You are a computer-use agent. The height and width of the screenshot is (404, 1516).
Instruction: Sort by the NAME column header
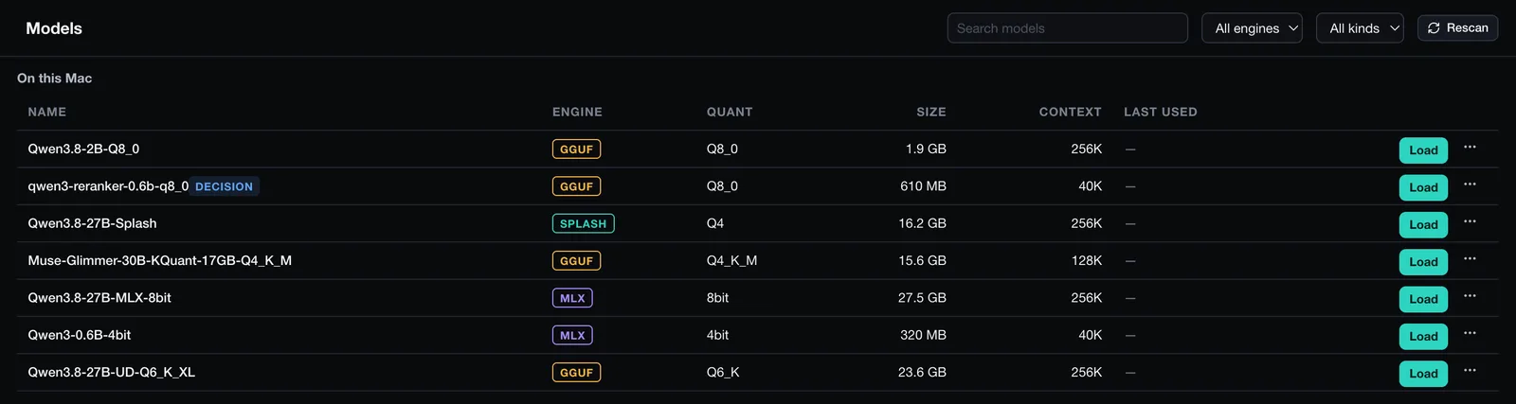[47, 112]
